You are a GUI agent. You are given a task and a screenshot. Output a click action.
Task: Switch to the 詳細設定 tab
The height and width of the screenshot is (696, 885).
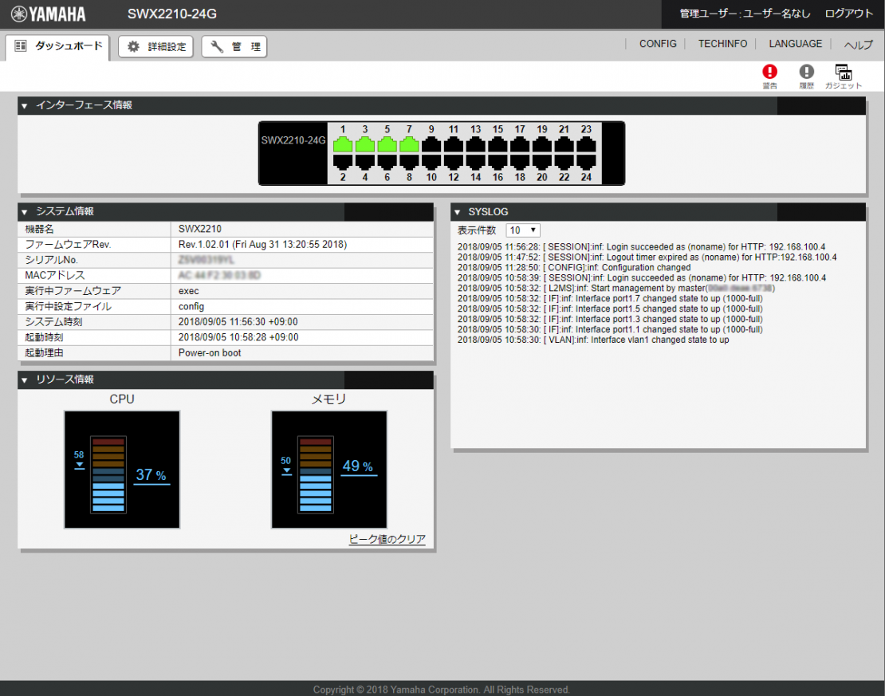pyautogui.click(x=155, y=46)
